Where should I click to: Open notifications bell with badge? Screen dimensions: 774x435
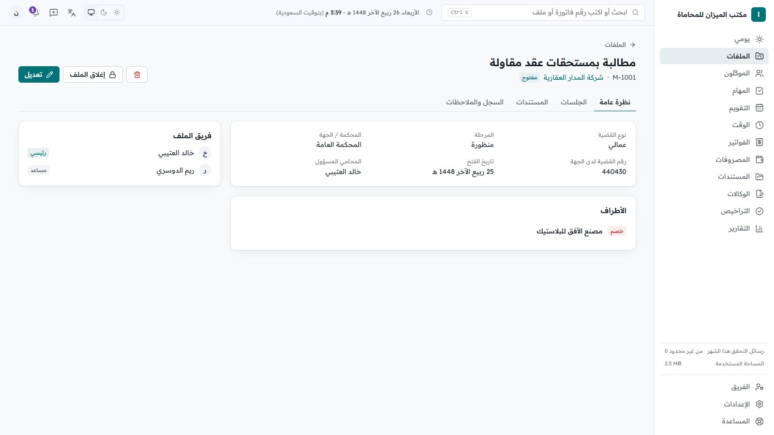pos(34,12)
